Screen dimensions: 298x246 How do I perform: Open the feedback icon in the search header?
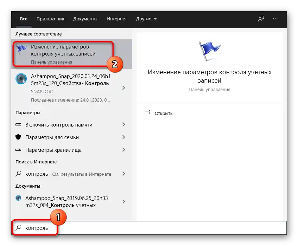261,19
